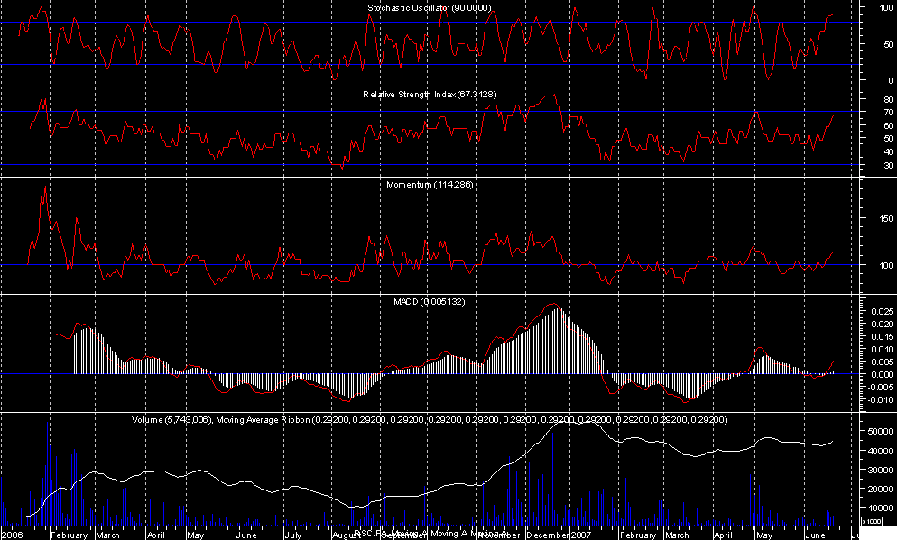Select the 30 level on RSI scale
This screenshot has width=897, height=540.
click(863, 166)
